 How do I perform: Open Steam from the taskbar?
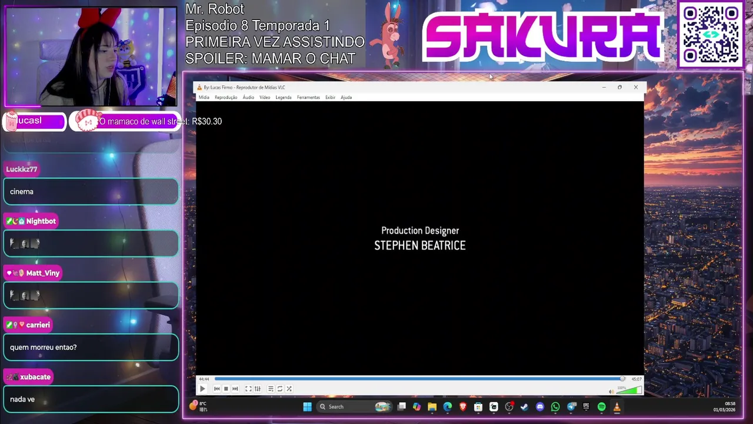pyautogui.click(x=524, y=406)
